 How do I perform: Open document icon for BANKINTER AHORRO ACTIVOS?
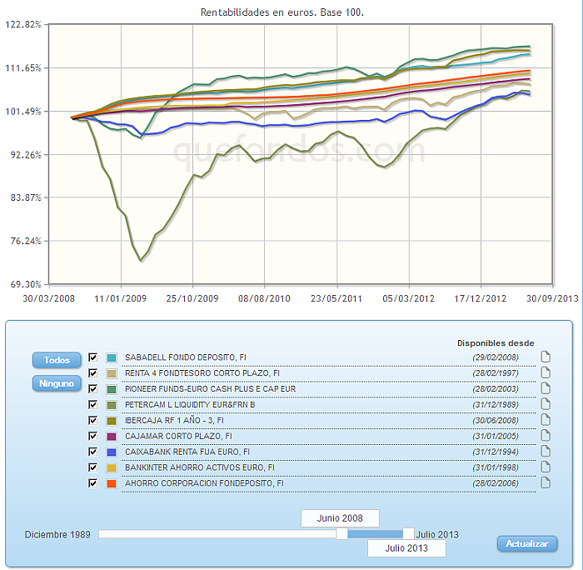click(546, 467)
